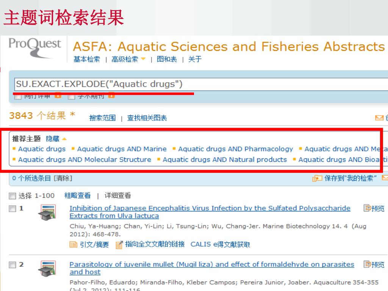Select Aquatic drugs AND Molecular Structure

click(x=84, y=160)
